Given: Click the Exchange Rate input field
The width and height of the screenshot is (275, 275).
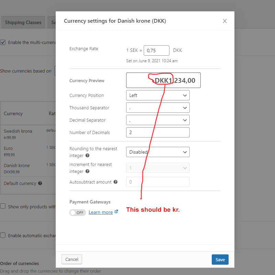Looking at the screenshot, I should [156, 51].
